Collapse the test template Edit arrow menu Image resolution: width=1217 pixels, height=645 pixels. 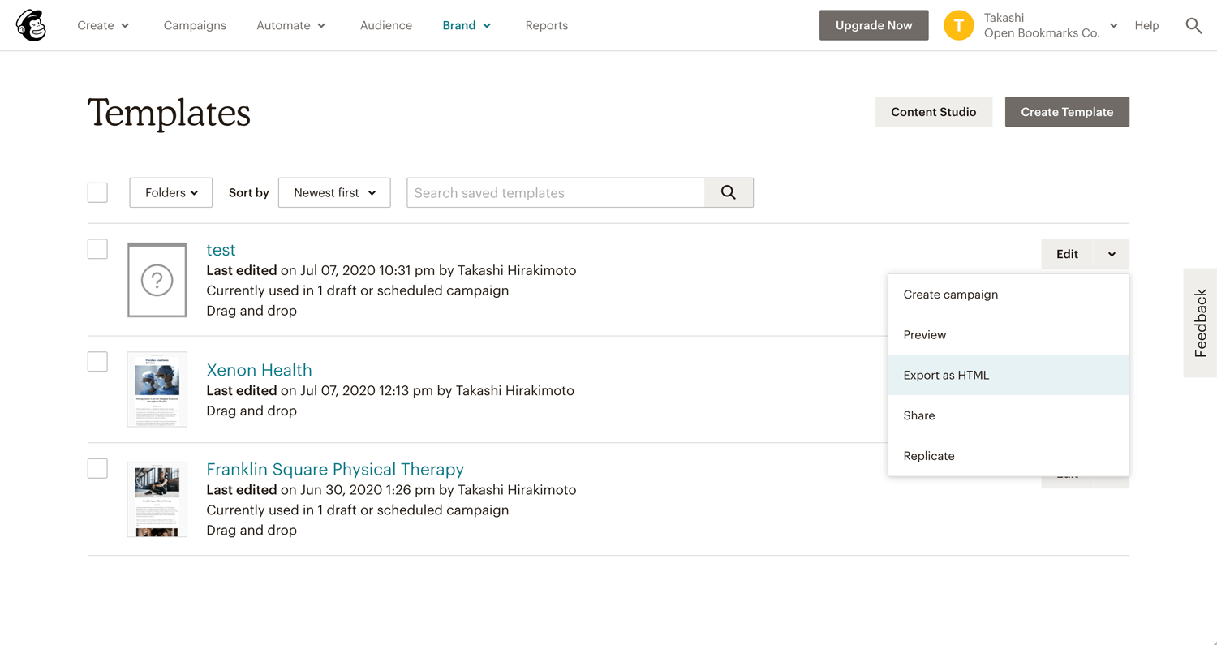click(1112, 254)
